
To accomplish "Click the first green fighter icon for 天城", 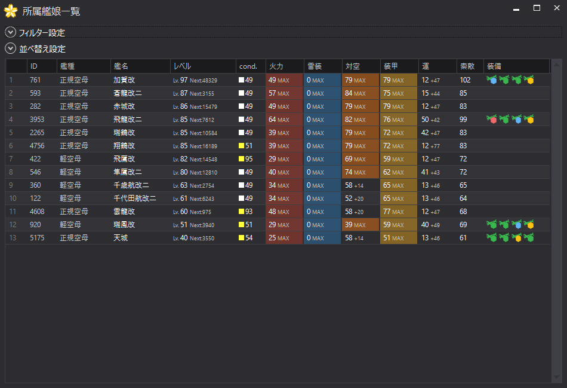I will pos(492,238).
